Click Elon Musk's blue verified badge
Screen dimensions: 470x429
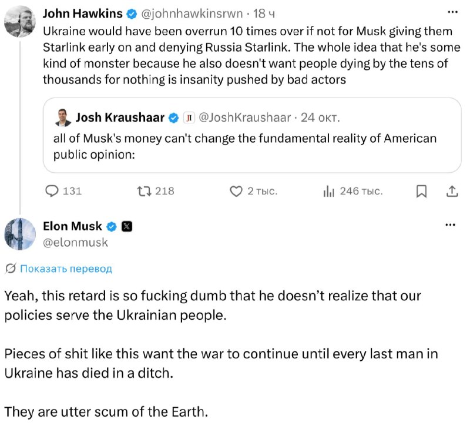tap(112, 227)
